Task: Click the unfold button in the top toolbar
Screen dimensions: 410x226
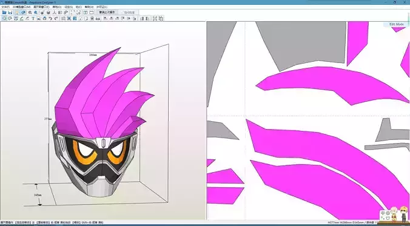Action: [107, 12]
